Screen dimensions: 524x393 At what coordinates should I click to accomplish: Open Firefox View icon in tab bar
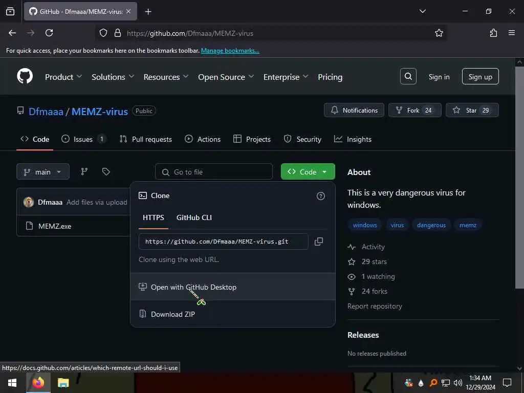[10, 11]
